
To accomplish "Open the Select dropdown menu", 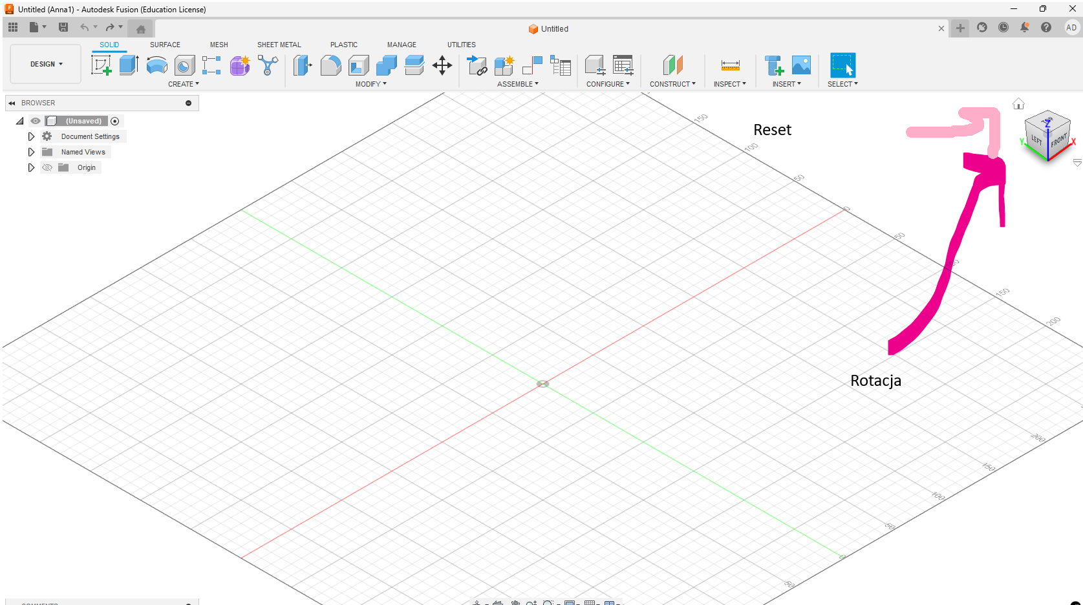I will pos(842,84).
